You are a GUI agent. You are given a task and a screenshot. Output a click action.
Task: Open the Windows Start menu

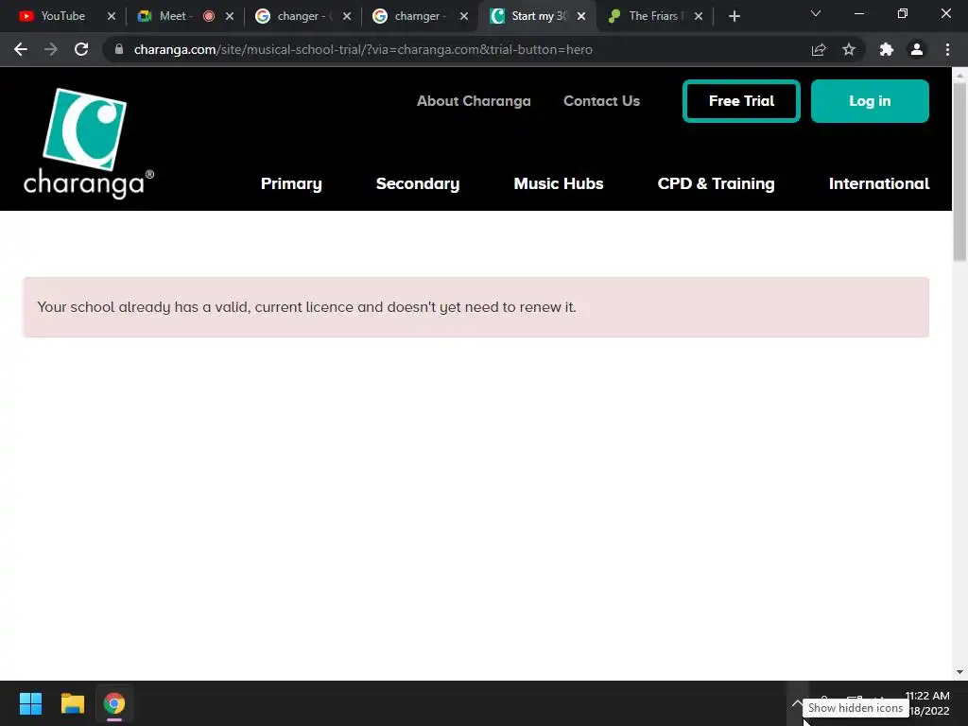click(30, 703)
